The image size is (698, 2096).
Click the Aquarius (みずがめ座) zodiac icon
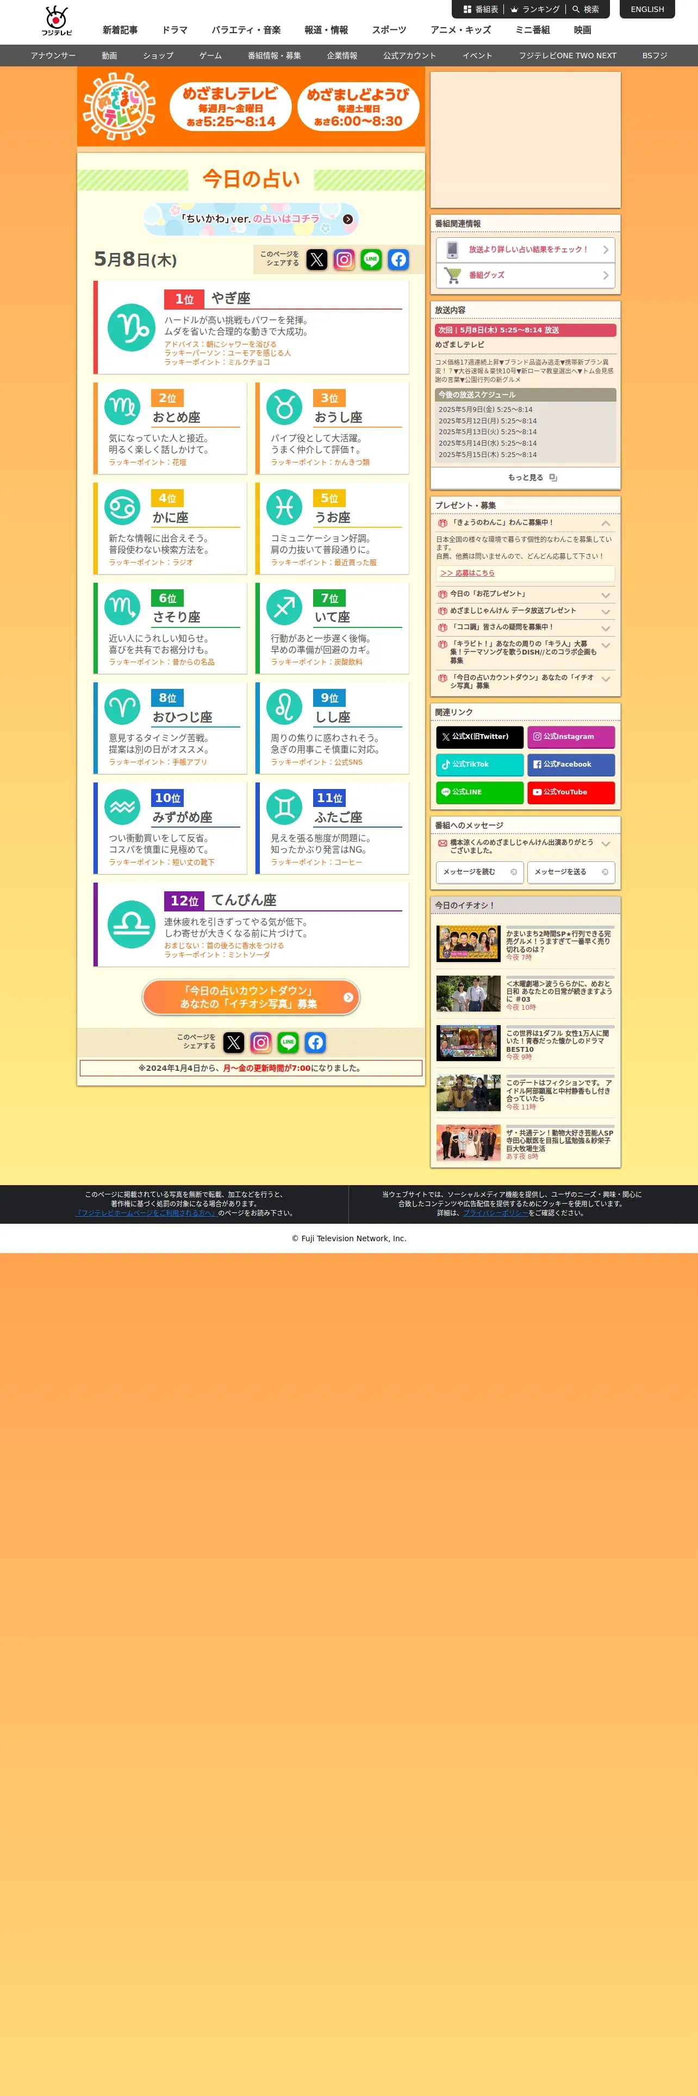pos(123,807)
